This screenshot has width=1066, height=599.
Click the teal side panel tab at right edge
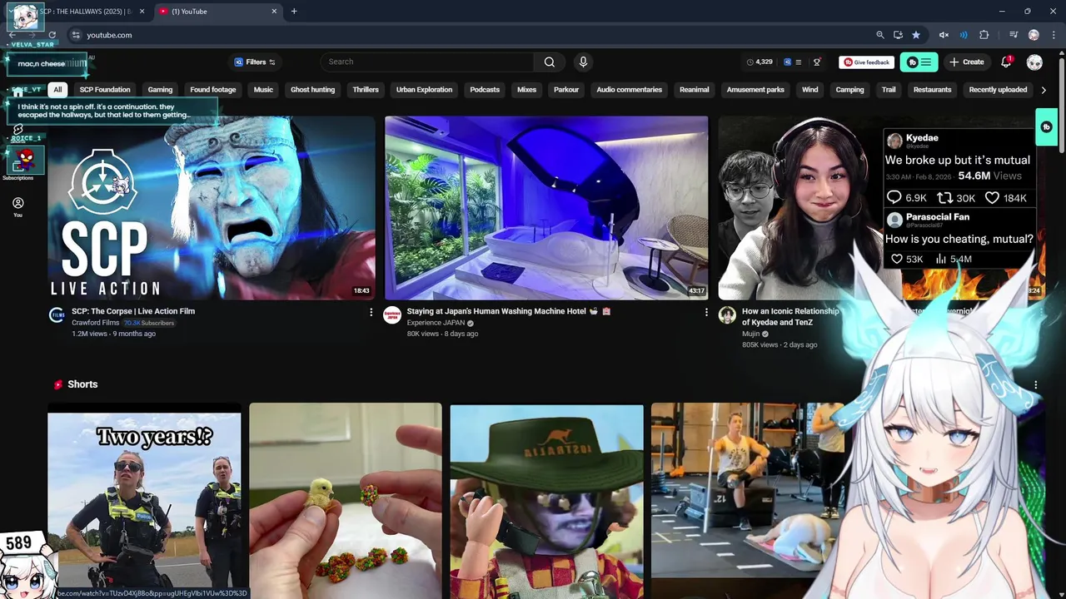pyautogui.click(x=1046, y=127)
